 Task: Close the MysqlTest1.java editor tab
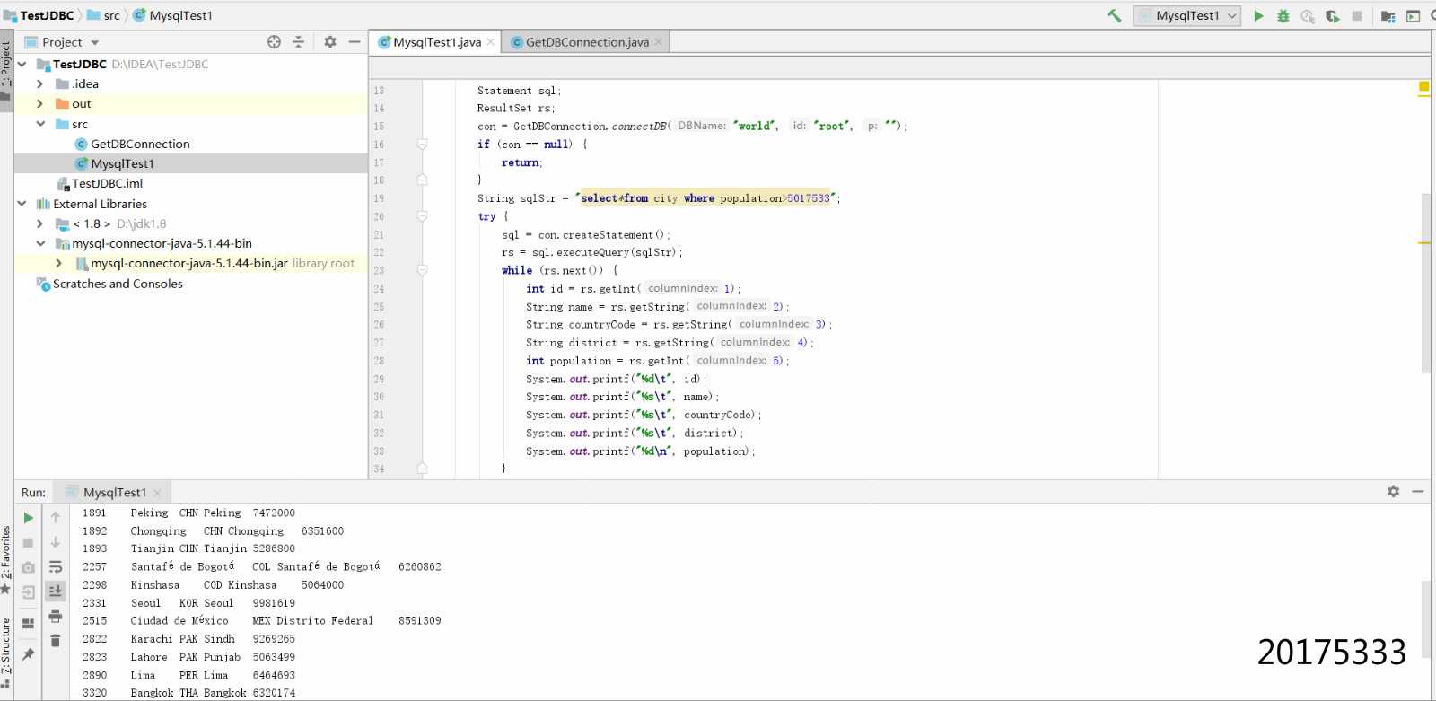click(490, 42)
